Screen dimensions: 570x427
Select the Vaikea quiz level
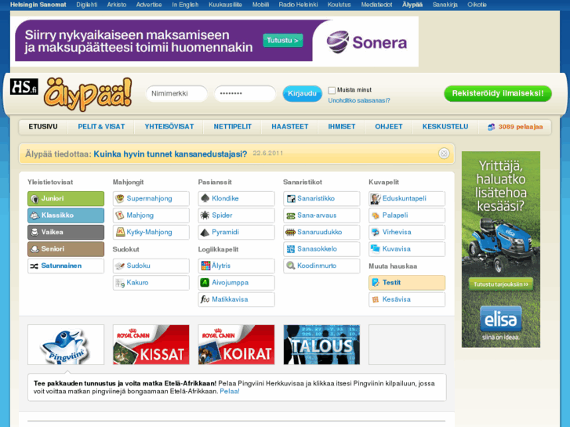click(66, 232)
